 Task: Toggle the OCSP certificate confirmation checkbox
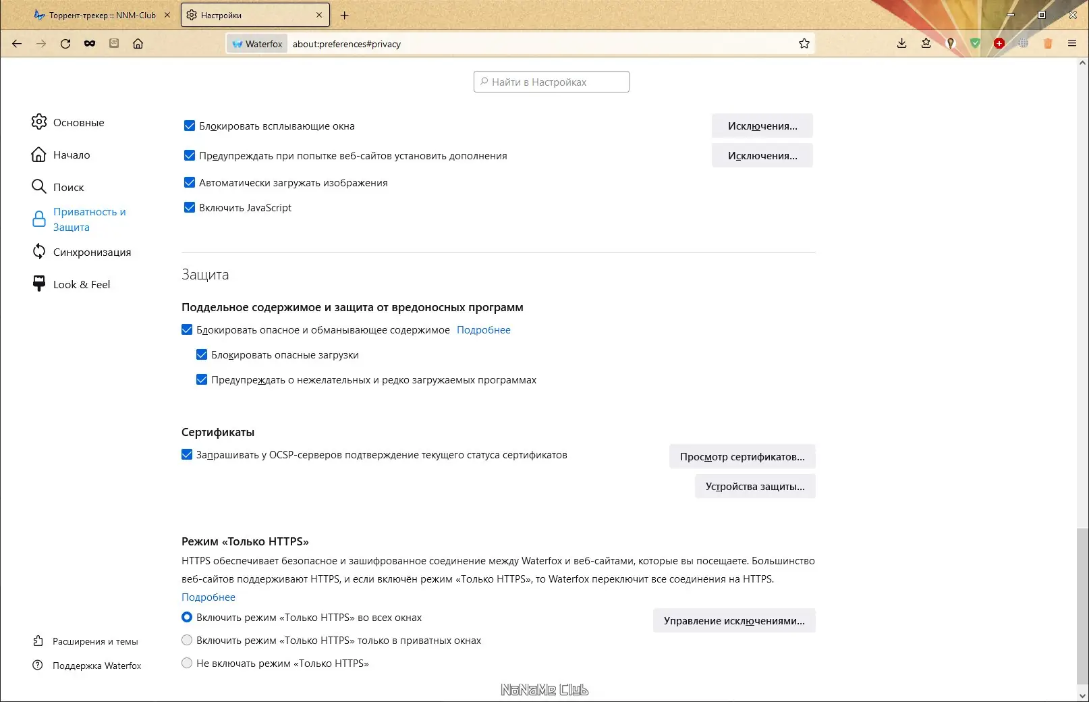pyautogui.click(x=187, y=454)
